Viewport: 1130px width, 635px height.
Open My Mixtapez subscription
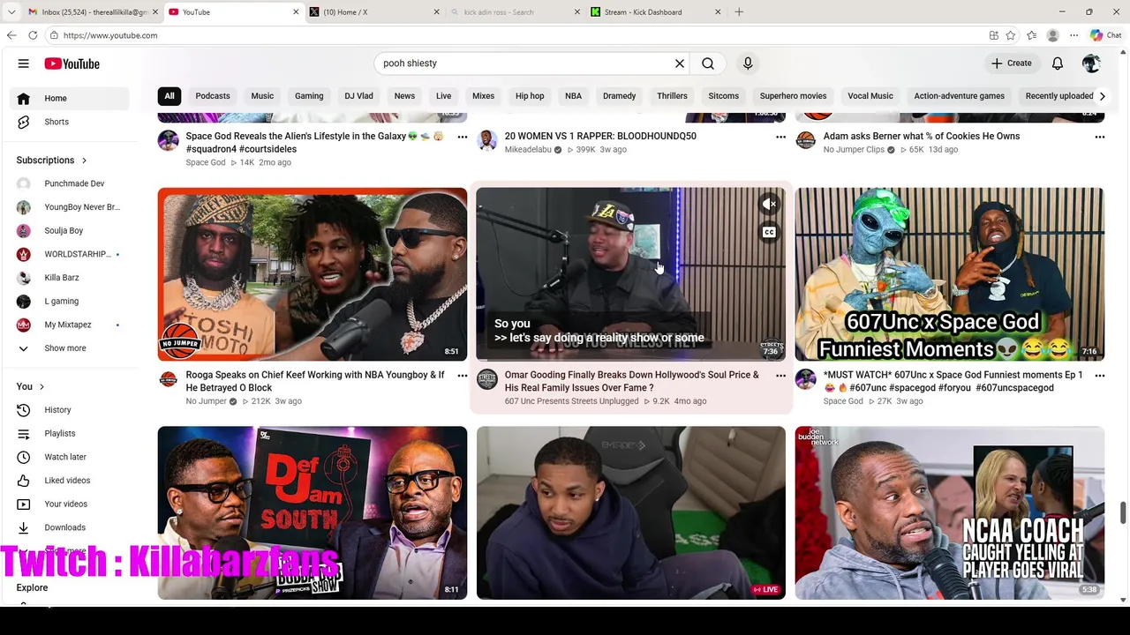click(x=71, y=325)
